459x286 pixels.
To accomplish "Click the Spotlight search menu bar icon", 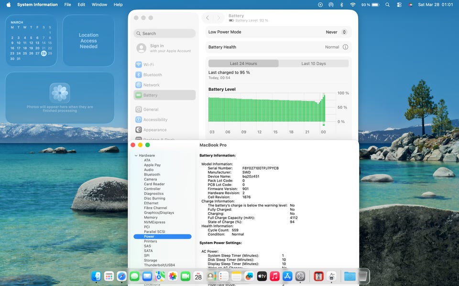I will click(388, 5).
